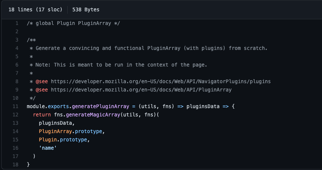322x170 pixels.
Task: Select line number 7
Action: click(17, 73)
